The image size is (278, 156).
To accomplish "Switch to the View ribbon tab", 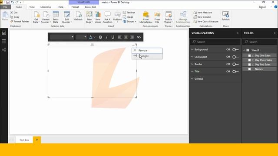I will click(x=32, y=7).
